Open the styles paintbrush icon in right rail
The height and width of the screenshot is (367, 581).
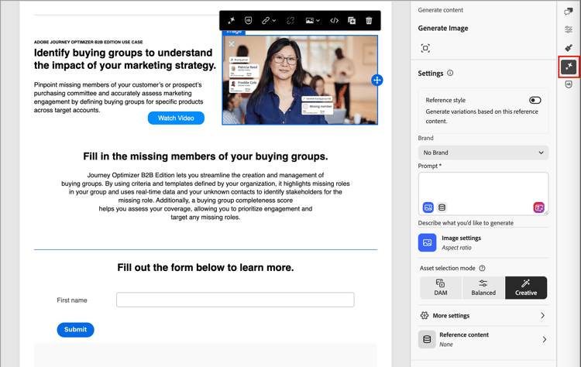pos(569,47)
